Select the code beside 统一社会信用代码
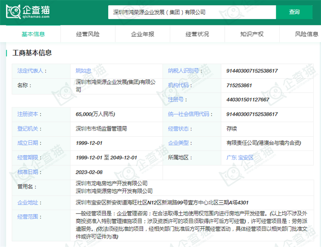Viewport: 321px width, 247px height. pos(252,114)
